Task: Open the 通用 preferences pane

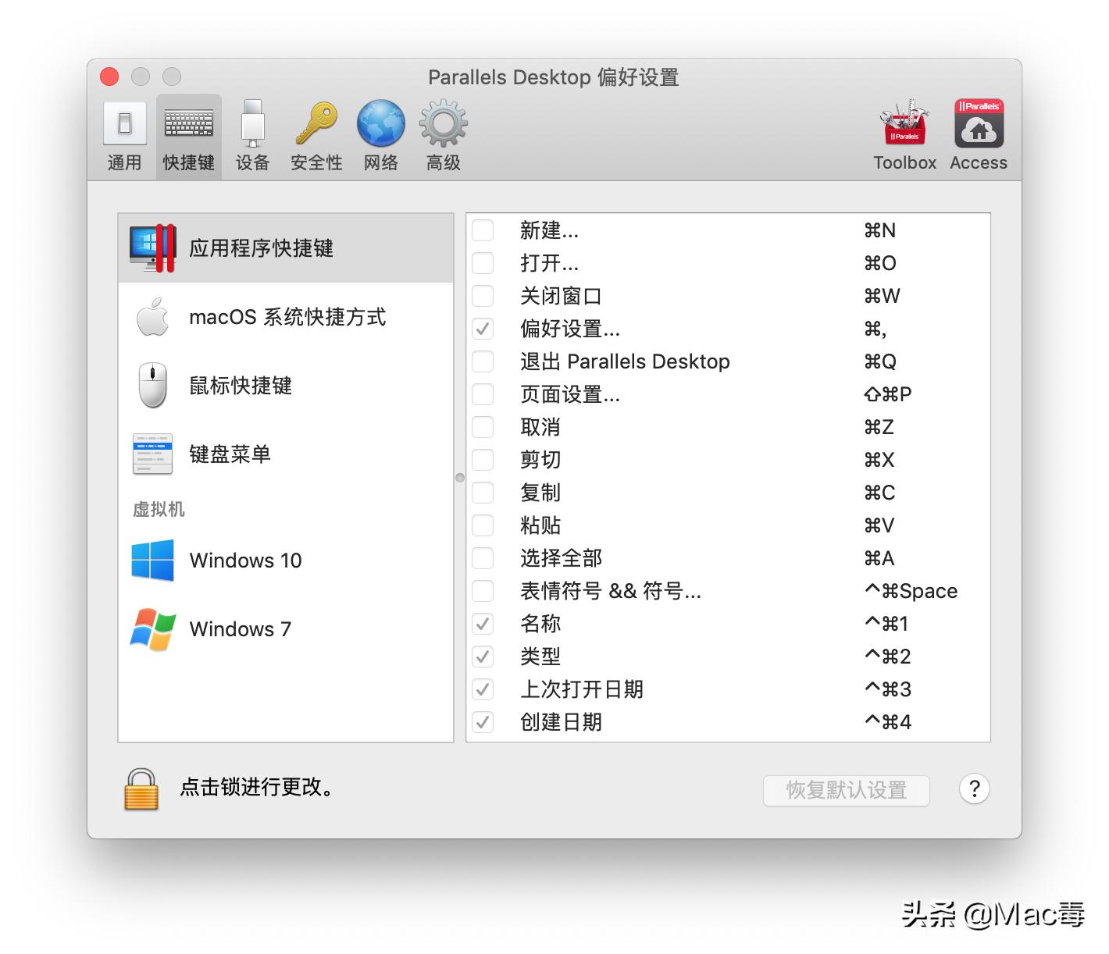Action: tap(123, 134)
